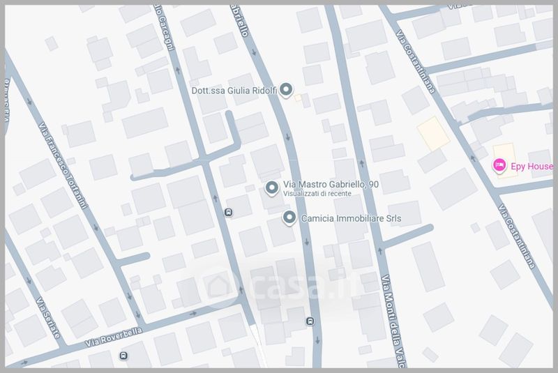Select the Via Mastro Gabriello, 90 pin
558x373 pixels.
pos(271,188)
